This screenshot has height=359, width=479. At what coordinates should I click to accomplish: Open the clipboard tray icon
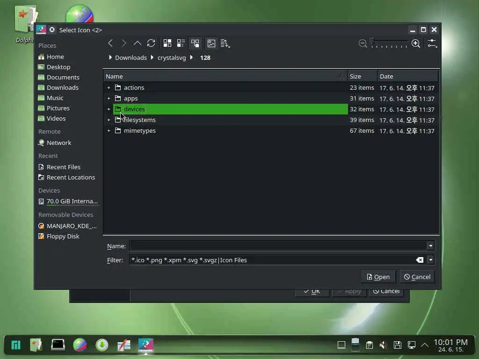[x=370, y=345]
